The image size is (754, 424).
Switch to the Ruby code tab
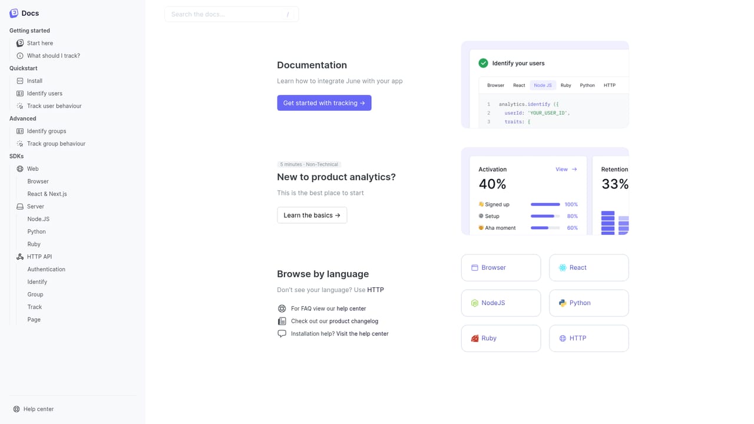565,85
